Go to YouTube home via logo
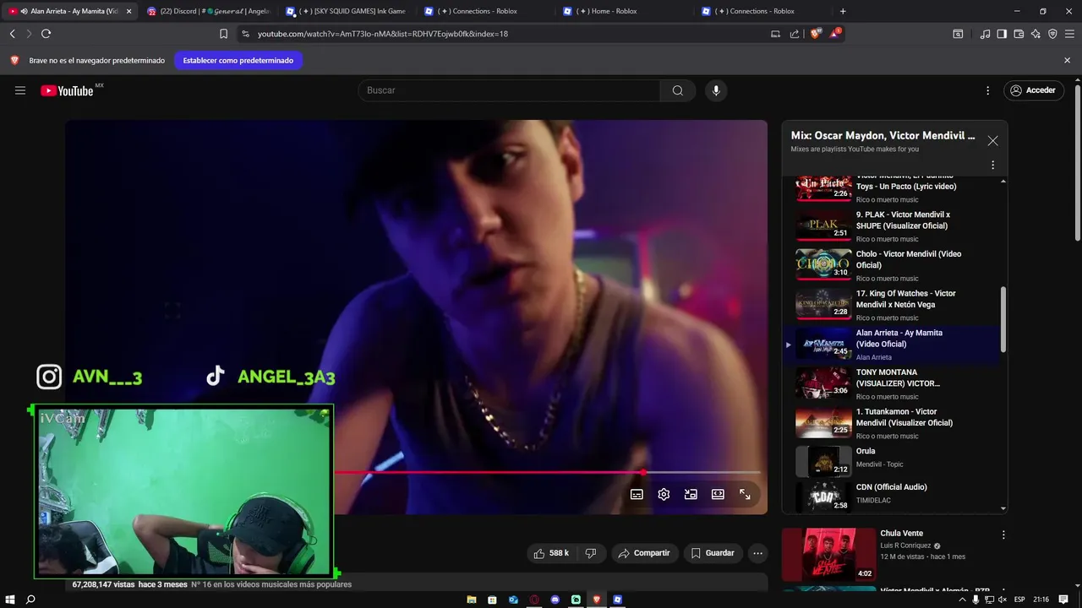This screenshot has height=608, width=1082. [67, 90]
